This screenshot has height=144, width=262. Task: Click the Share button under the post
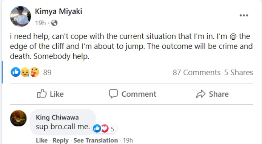click(213, 94)
